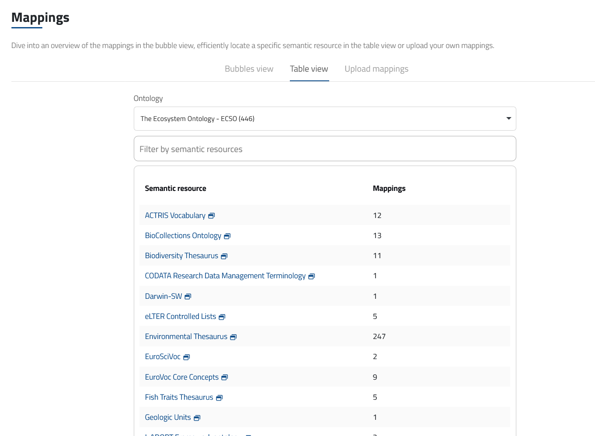This screenshot has width=595, height=436.
Task: Open the Upload mappings tab
Action: (376, 69)
